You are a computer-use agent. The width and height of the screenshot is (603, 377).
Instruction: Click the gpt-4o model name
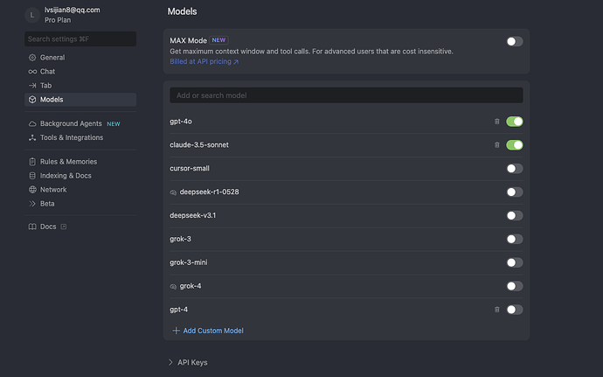[x=181, y=122]
